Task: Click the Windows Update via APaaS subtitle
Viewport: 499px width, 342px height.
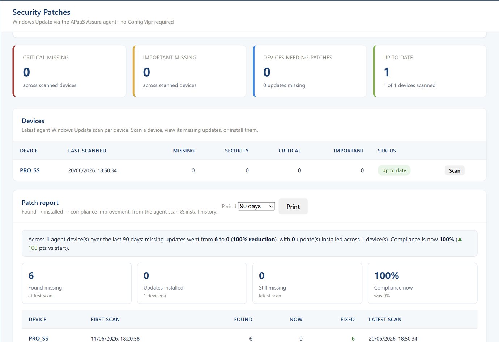Action: pyautogui.click(x=93, y=22)
